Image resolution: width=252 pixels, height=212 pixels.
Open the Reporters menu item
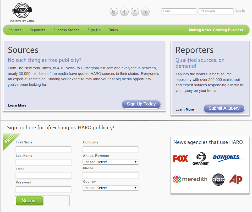[x=37, y=30]
